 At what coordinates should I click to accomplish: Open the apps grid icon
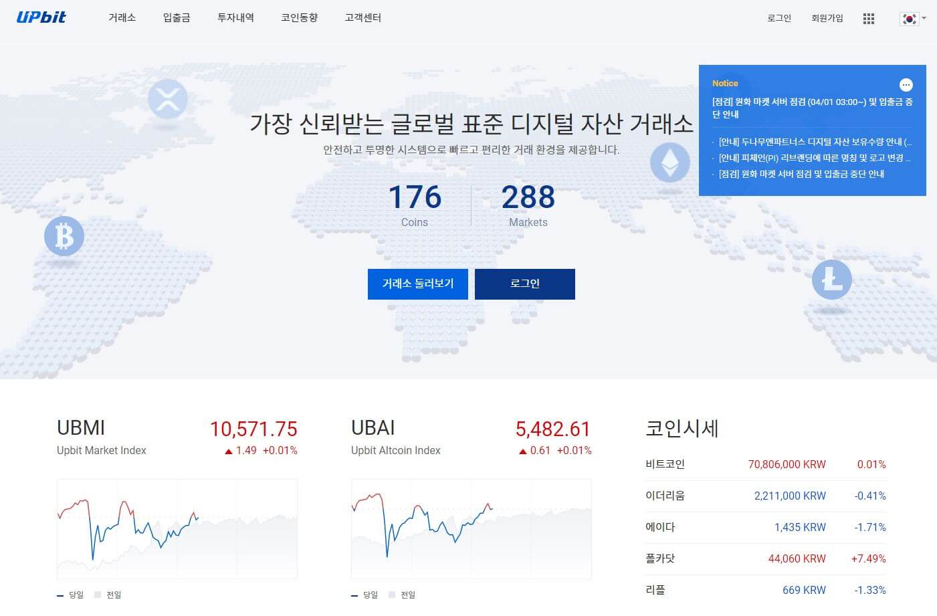868,18
